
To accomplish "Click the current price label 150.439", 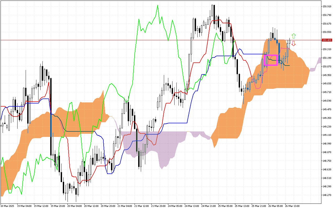I will coord(327,40).
